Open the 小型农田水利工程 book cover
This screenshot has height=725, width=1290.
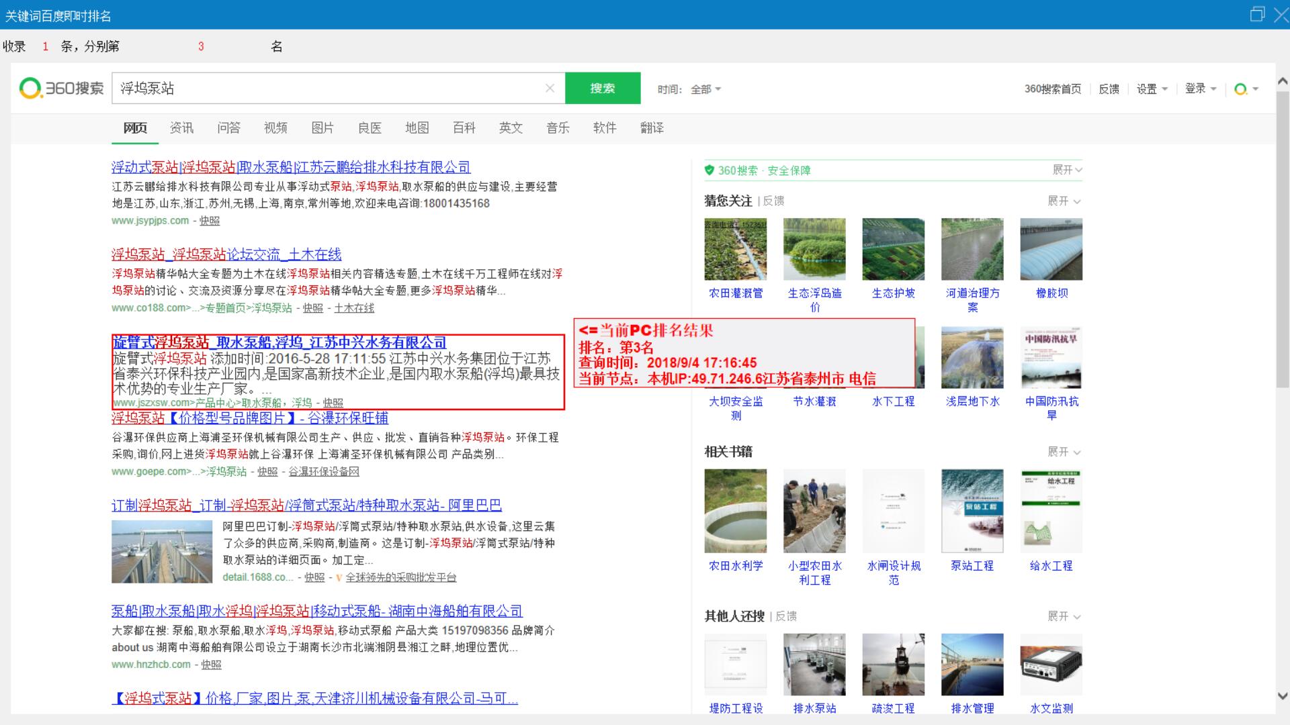pyautogui.click(x=814, y=511)
